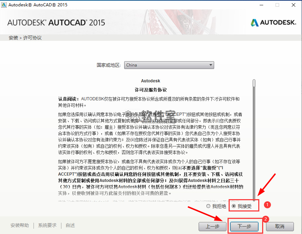This screenshot has width=302, height=234.
Task: Click the 许可及服务协议 heading
Action: [x=151, y=90]
